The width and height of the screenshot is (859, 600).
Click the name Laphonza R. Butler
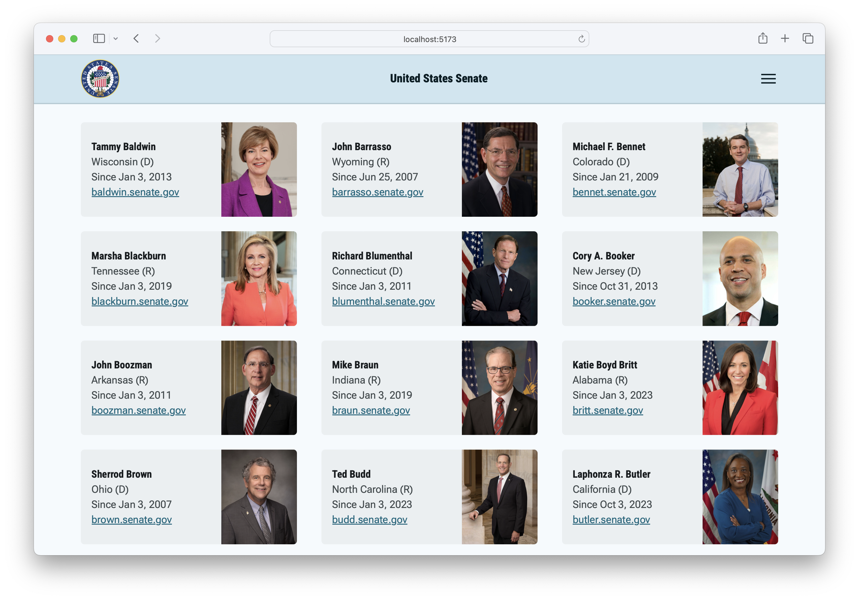coord(611,474)
